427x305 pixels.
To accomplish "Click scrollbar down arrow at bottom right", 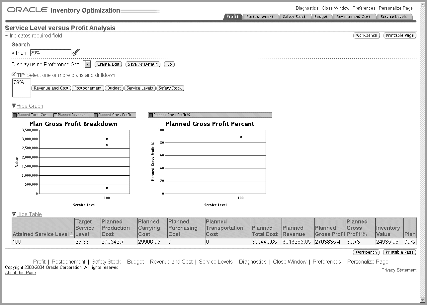I will click(423, 300).
